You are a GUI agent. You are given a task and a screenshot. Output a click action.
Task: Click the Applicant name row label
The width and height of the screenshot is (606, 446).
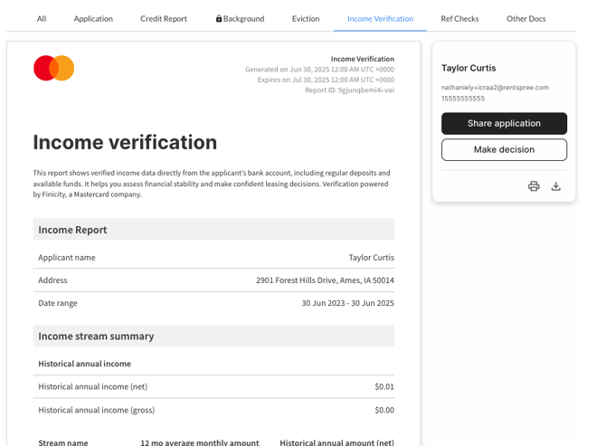[x=66, y=258]
